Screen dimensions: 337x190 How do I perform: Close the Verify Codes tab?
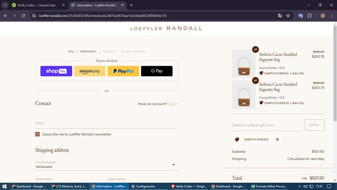pos(63,5)
